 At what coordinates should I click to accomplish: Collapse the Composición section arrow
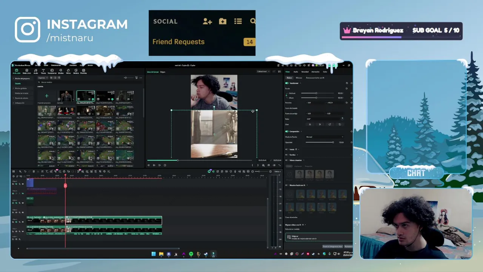[x=301, y=131]
